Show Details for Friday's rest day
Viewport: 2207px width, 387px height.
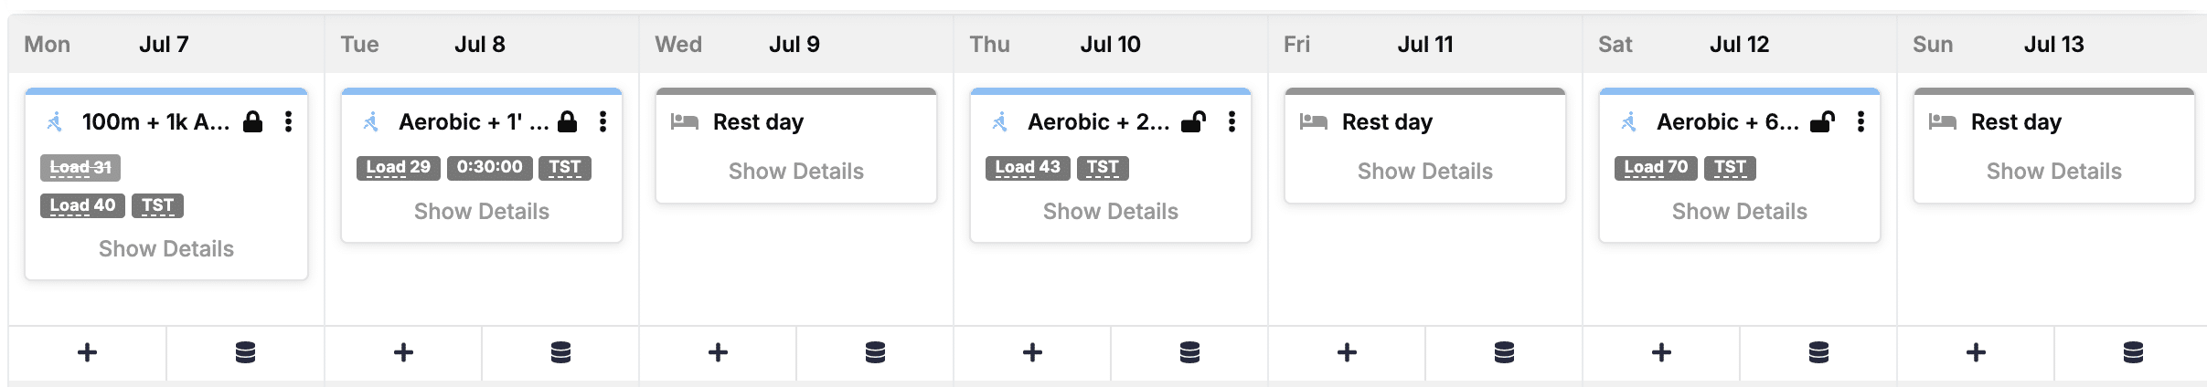coord(1424,172)
